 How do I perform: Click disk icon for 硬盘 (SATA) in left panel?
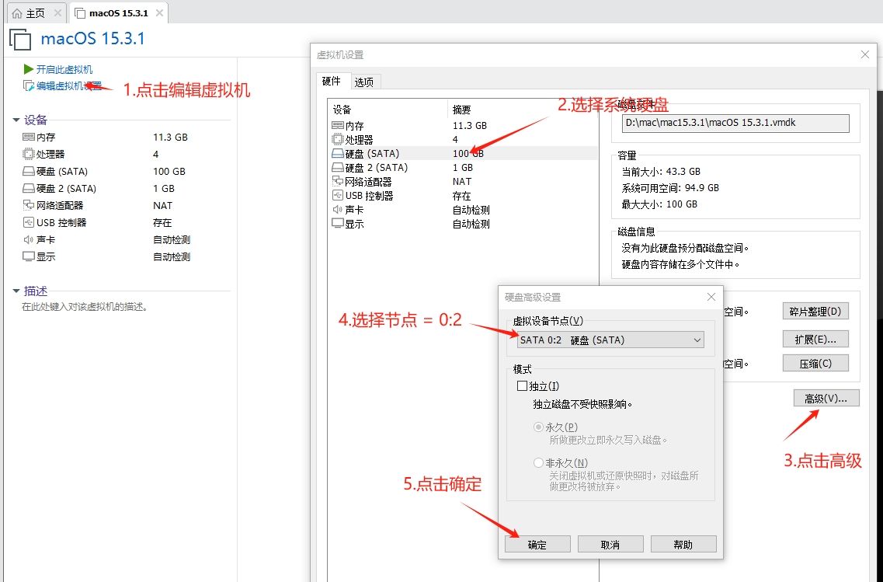28,171
